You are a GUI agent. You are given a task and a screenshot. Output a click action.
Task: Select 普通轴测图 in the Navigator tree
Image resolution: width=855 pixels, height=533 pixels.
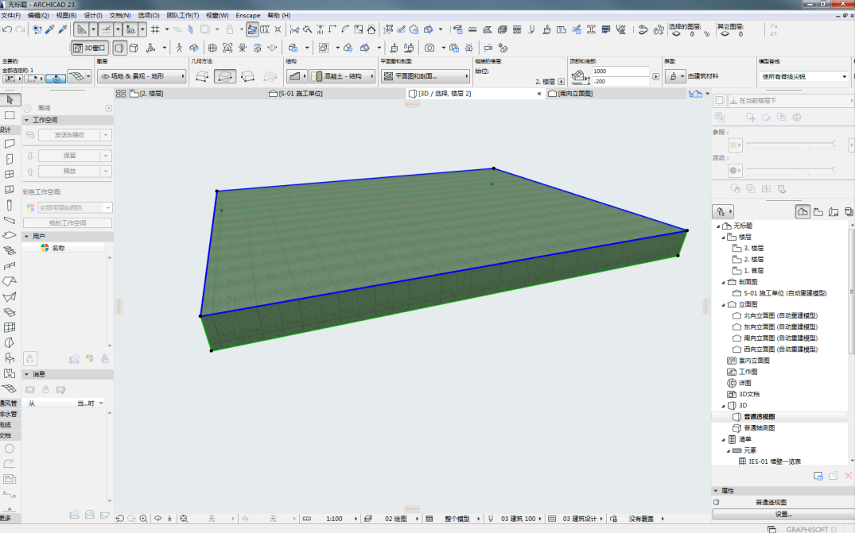[x=759, y=428]
